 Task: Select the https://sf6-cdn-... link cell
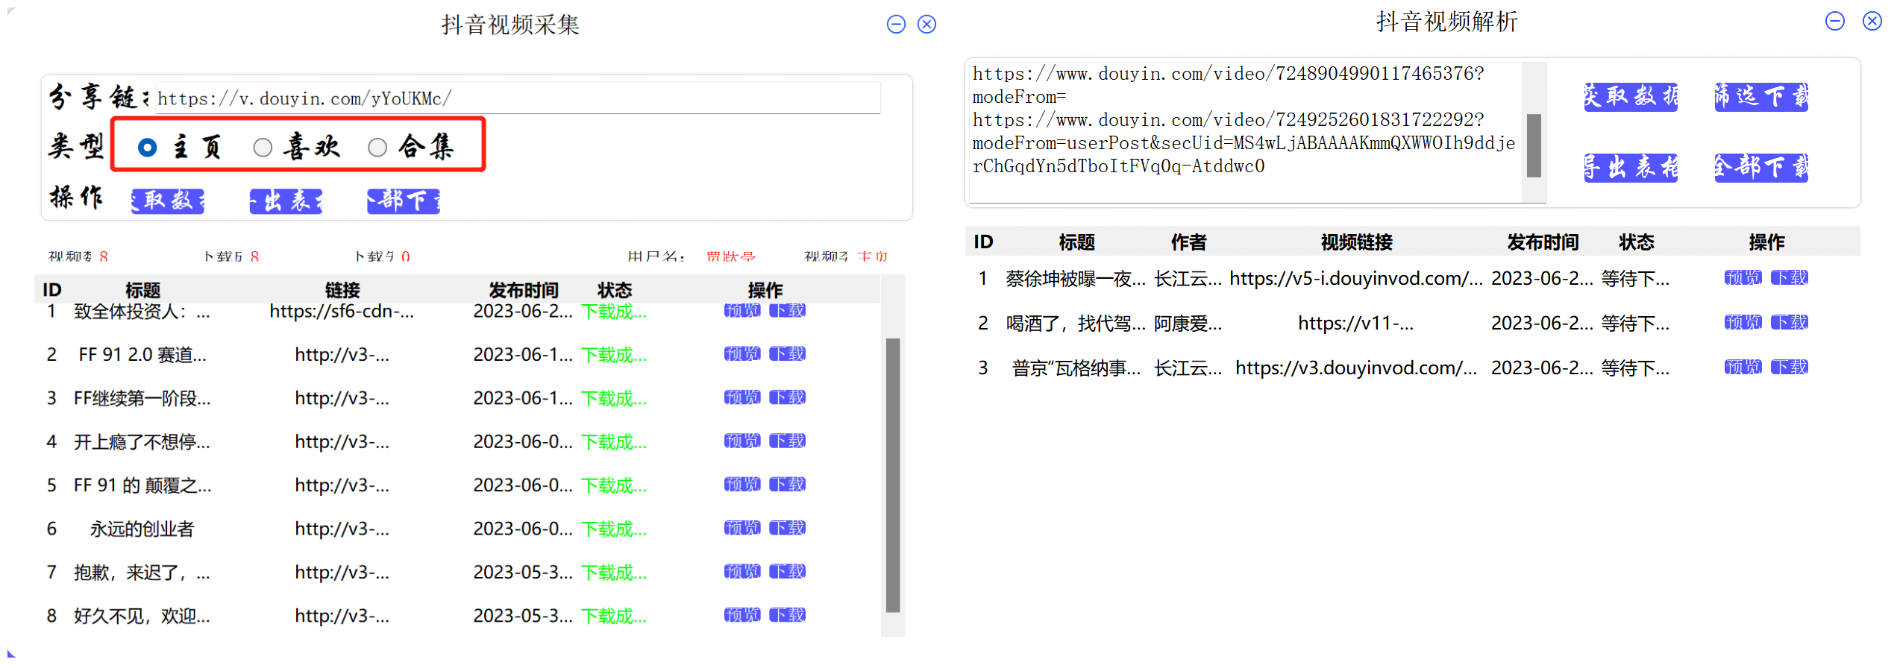coord(342,311)
